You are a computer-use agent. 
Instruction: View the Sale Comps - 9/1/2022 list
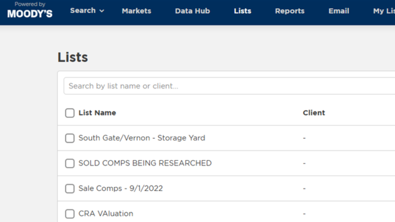point(121,188)
